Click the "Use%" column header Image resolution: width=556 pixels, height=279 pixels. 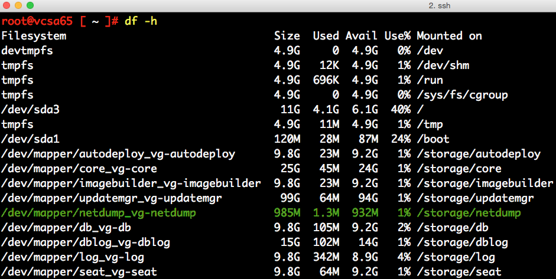click(x=396, y=36)
